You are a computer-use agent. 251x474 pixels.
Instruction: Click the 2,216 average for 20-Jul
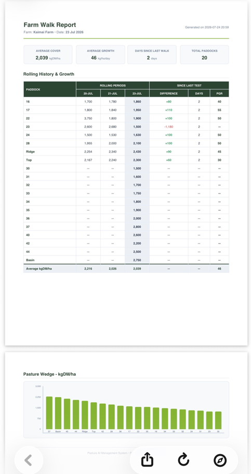click(x=88, y=268)
